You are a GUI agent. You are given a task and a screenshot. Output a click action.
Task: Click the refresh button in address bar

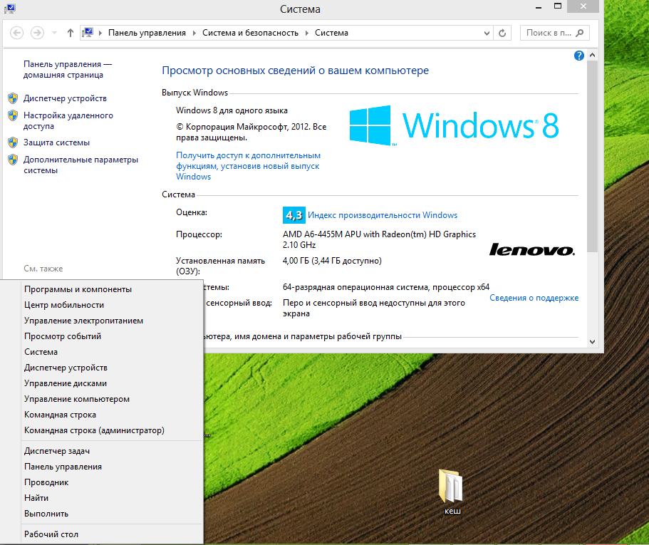(x=503, y=33)
